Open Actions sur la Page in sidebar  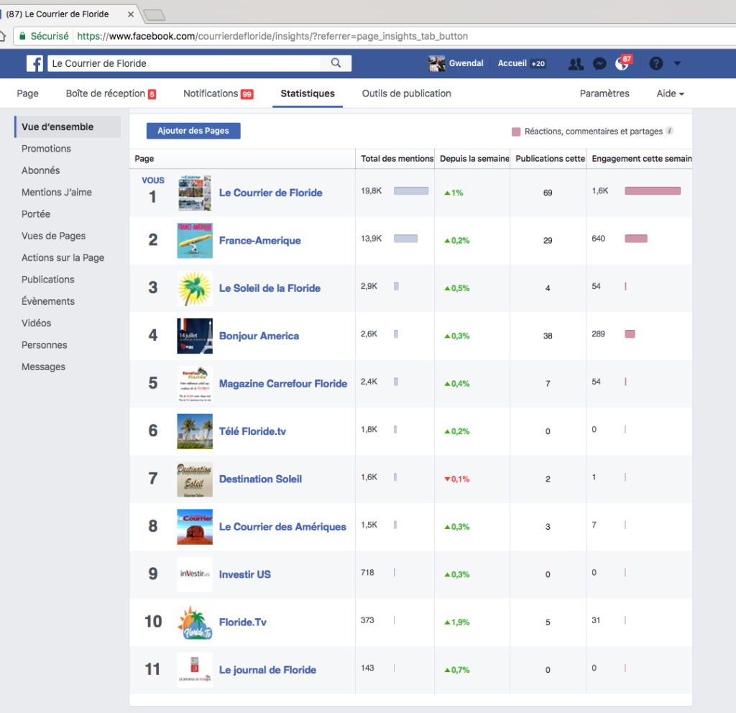(x=63, y=258)
